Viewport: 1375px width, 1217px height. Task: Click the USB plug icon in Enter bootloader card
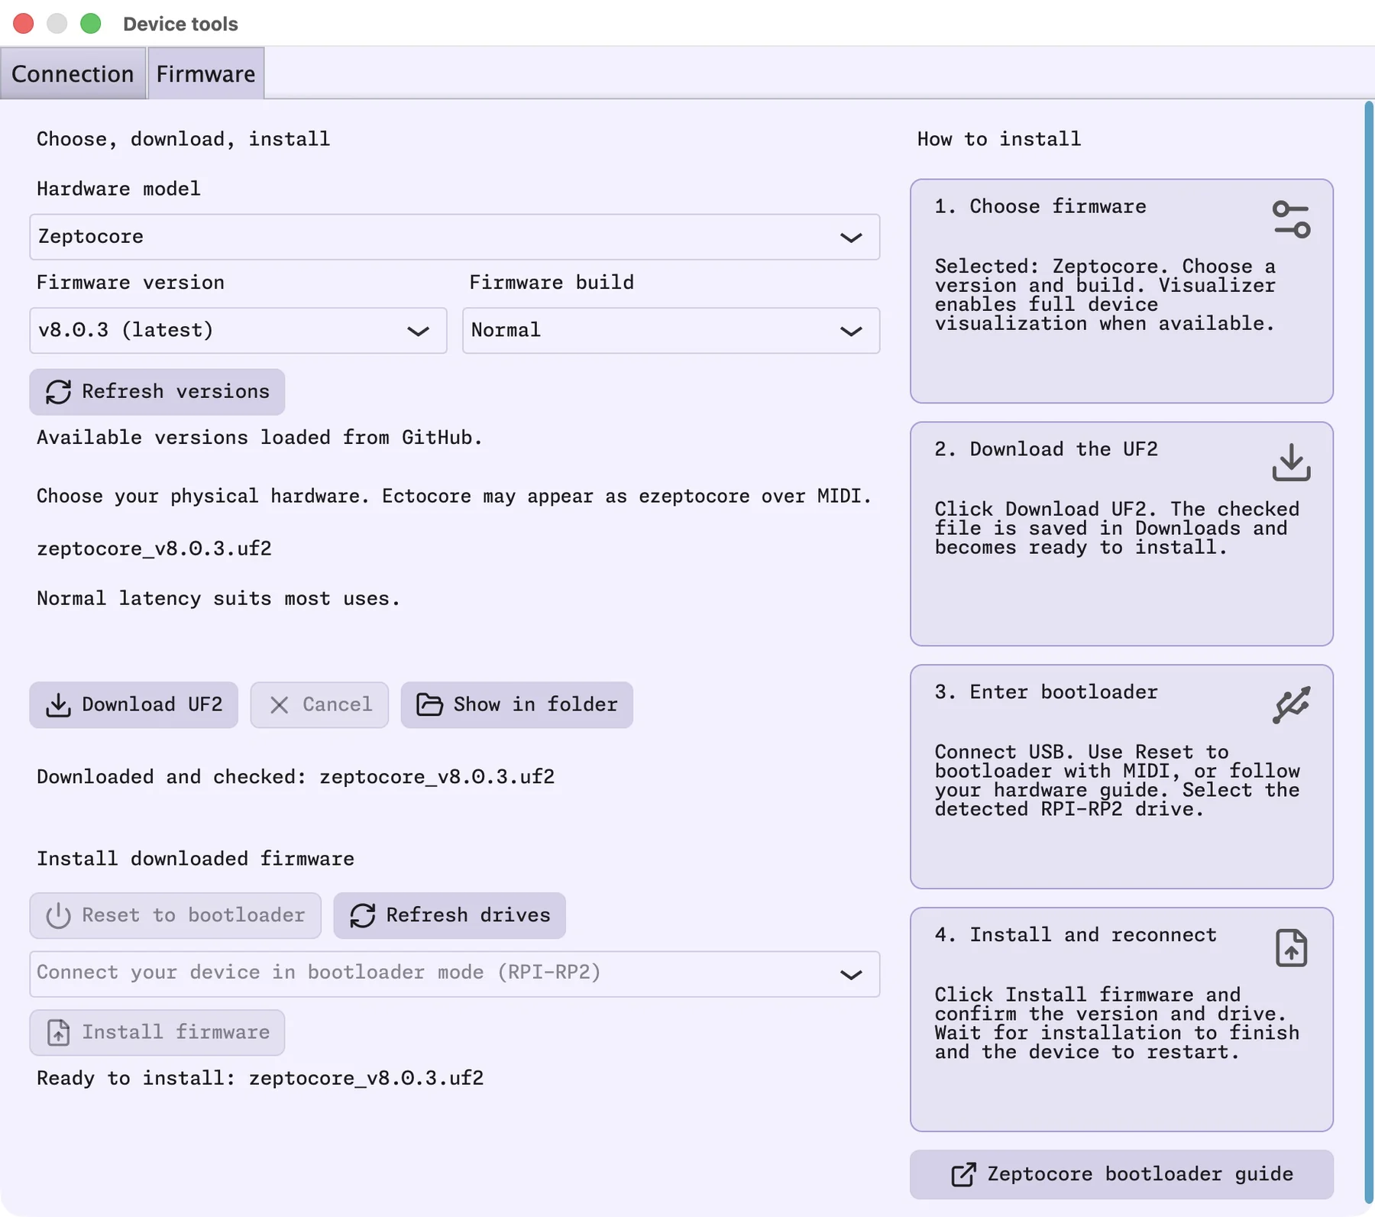1291,704
